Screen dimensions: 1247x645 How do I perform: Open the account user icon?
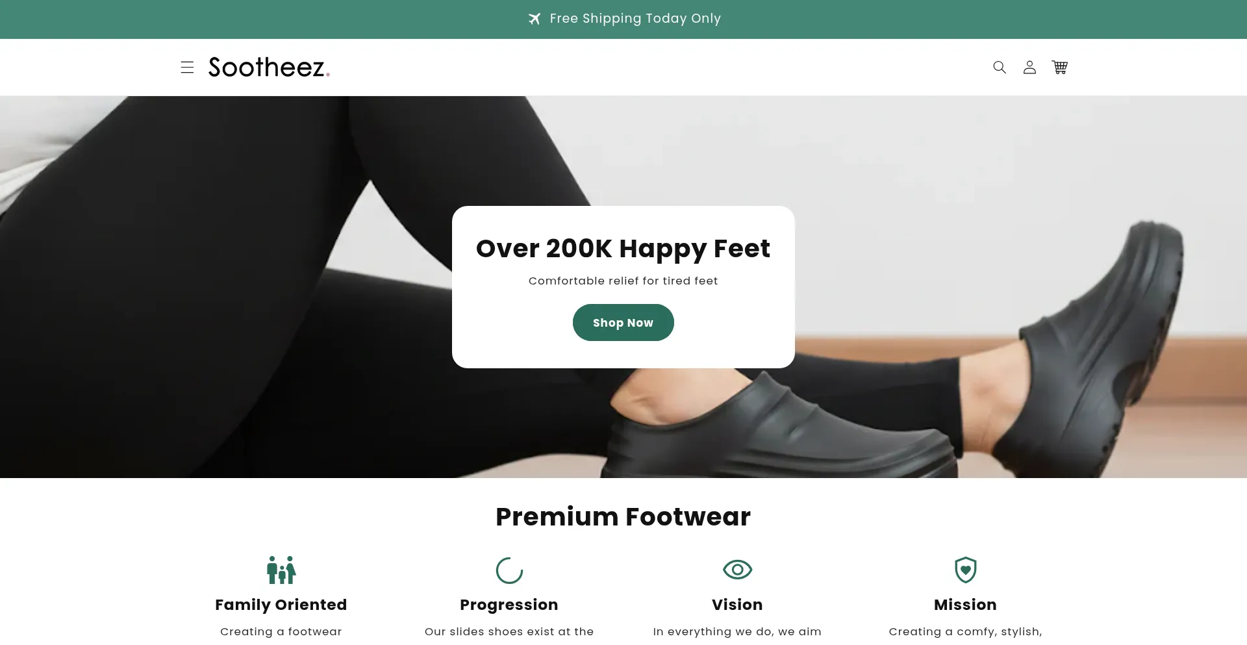click(1029, 67)
